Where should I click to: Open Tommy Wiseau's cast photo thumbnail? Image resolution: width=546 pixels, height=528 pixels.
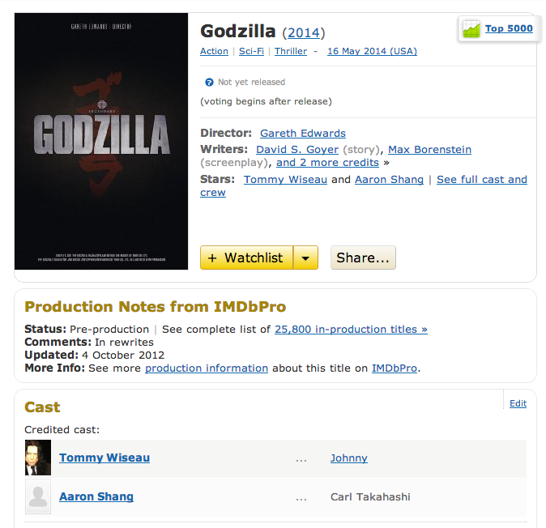click(38, 458)
